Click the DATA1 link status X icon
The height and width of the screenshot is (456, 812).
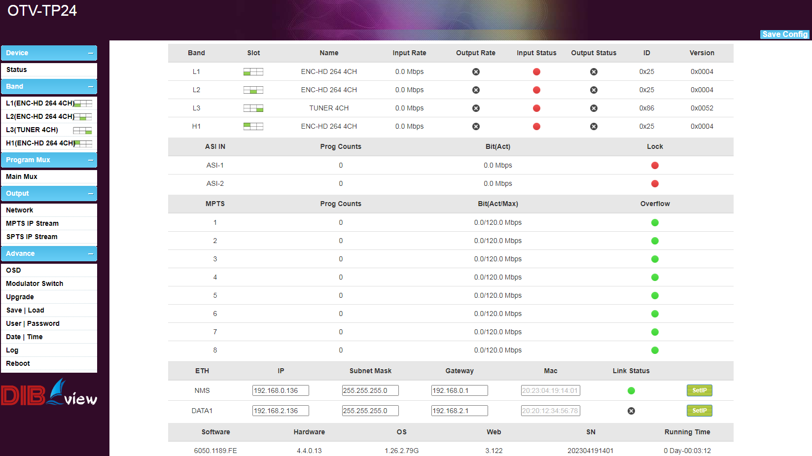(x=631, y=411)
